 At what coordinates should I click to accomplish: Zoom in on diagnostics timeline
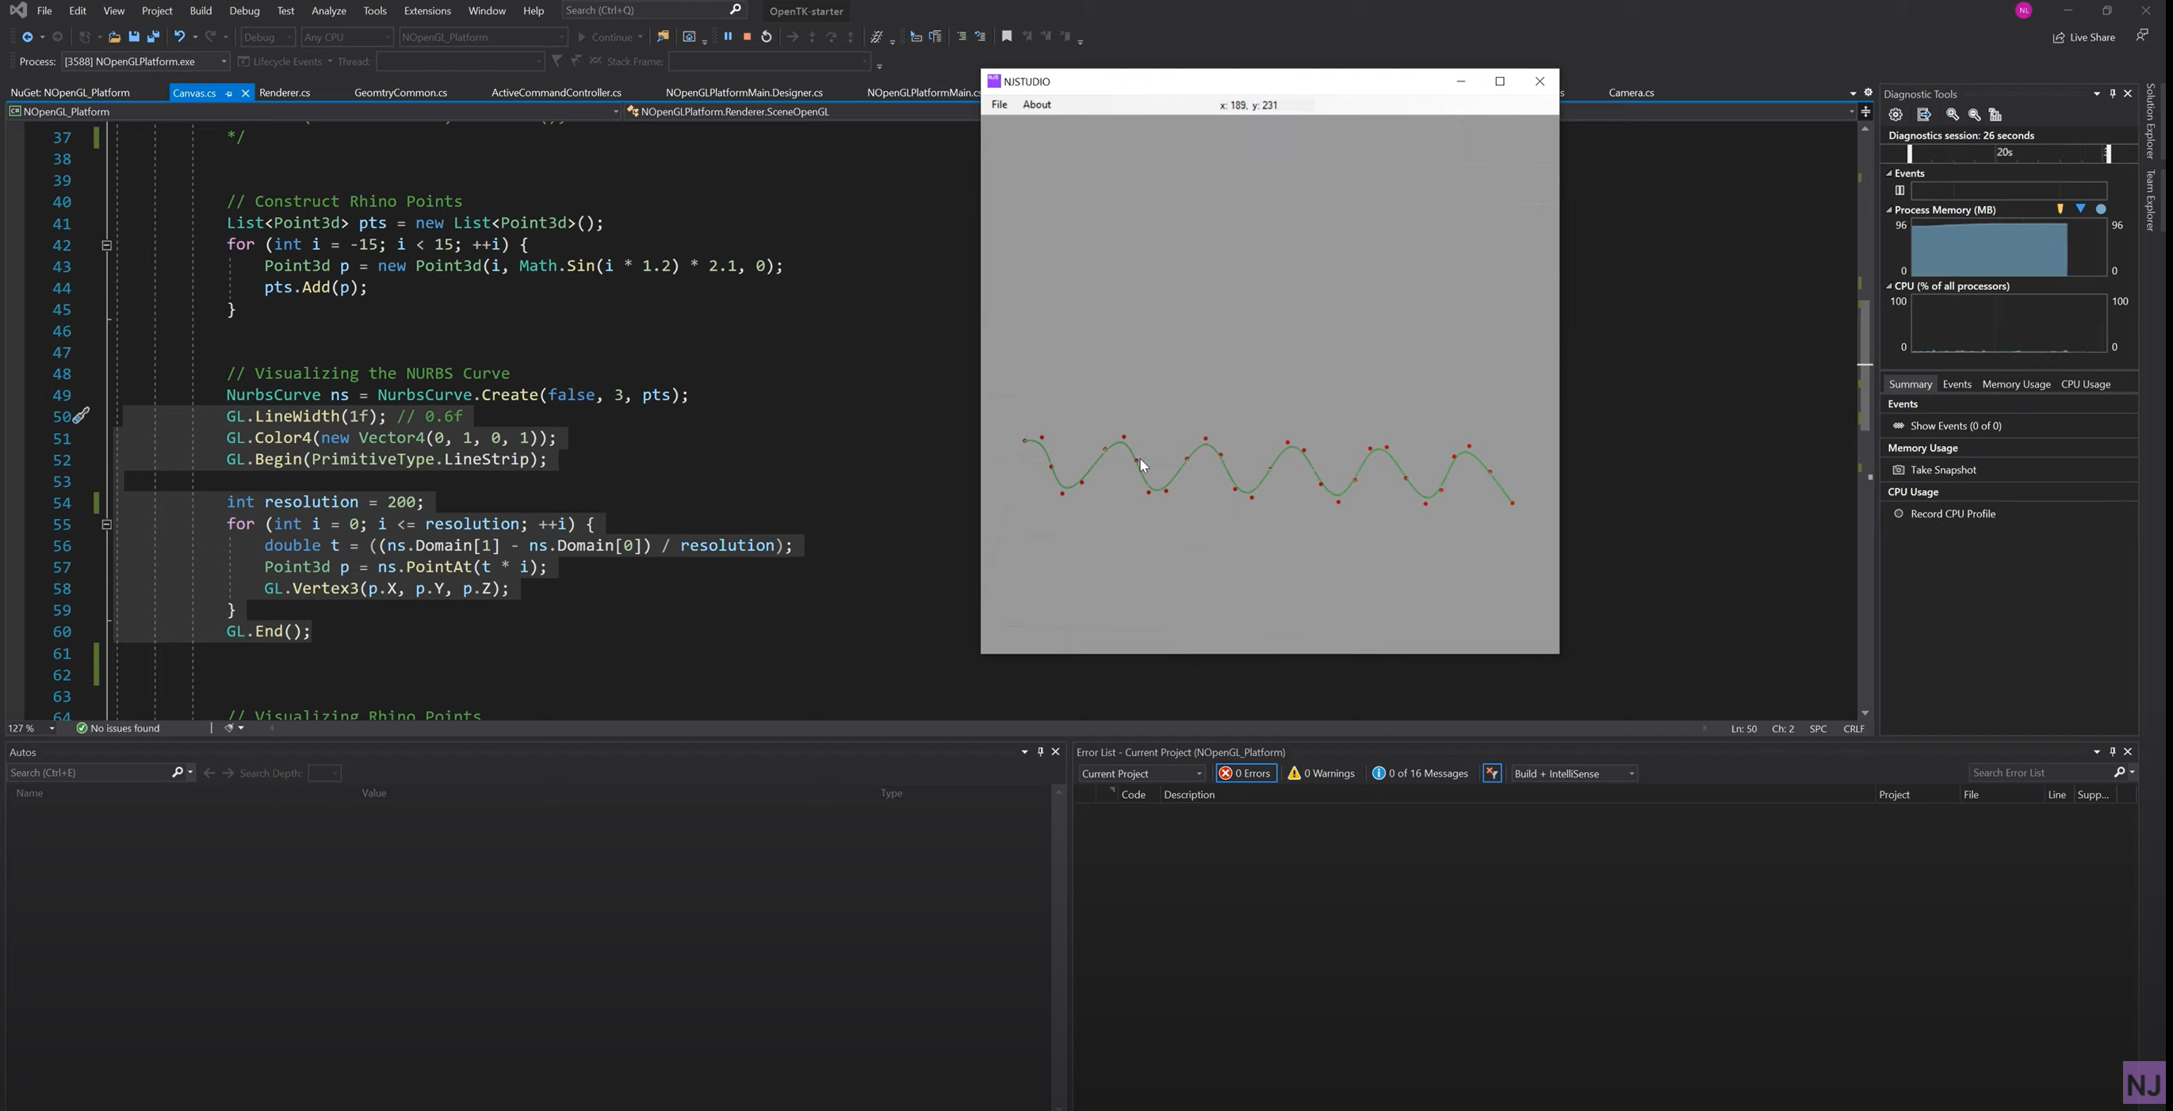(1952, 115)
